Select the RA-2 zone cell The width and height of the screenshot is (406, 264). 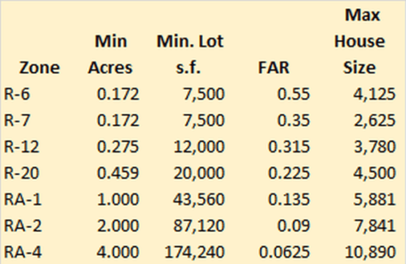22,226
